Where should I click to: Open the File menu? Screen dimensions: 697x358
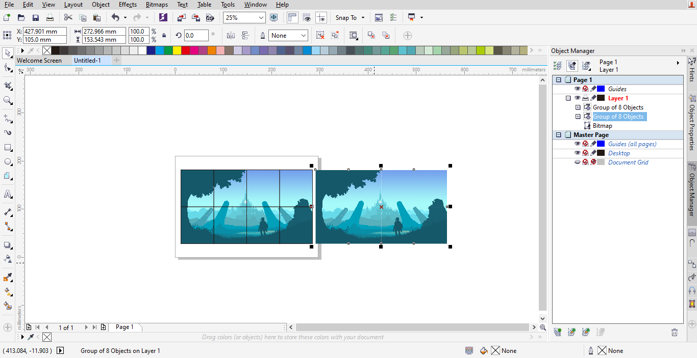coord(9,5)
